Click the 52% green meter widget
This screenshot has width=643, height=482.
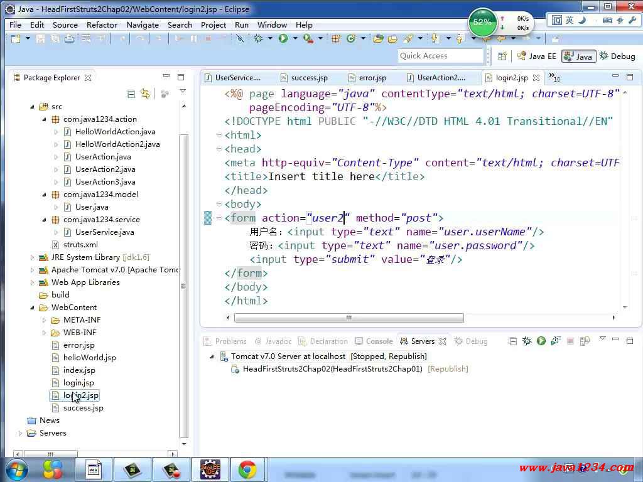point(482,22)
